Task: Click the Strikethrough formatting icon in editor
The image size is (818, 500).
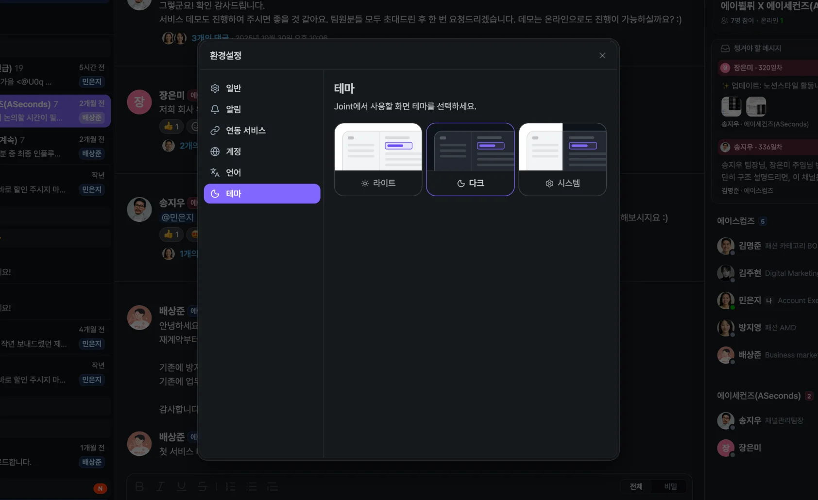Action: click(203, 486)
